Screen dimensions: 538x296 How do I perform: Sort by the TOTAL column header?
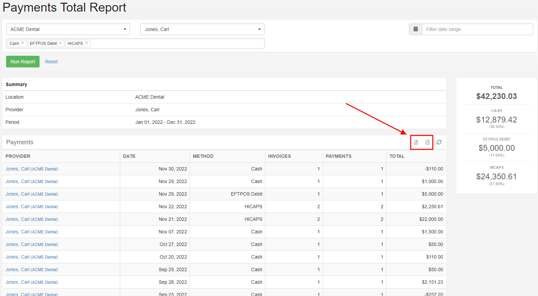tap(397, 156)
